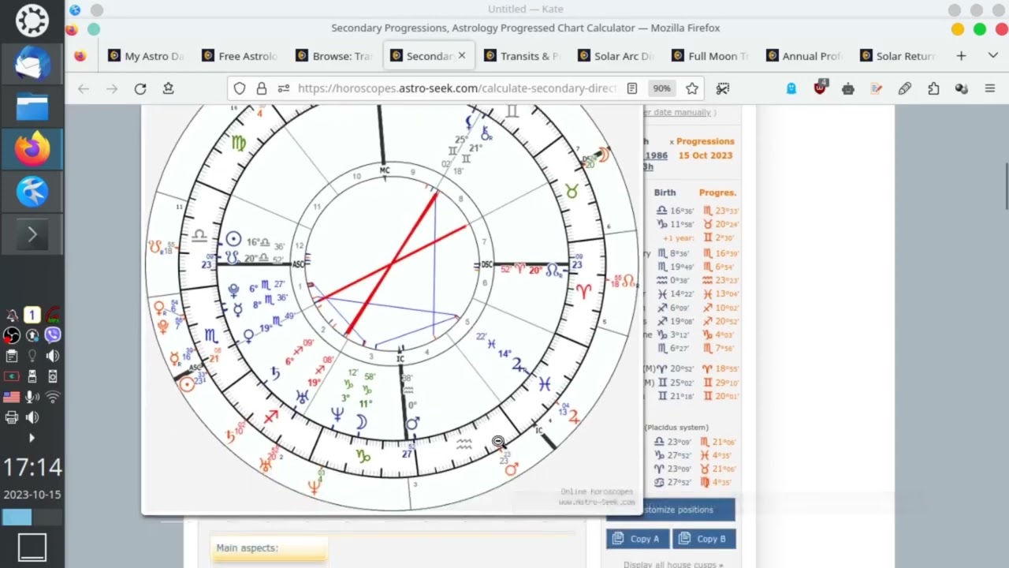The image size is (1009, 568).
Task: Reload the current page
Action: point(140,88)
